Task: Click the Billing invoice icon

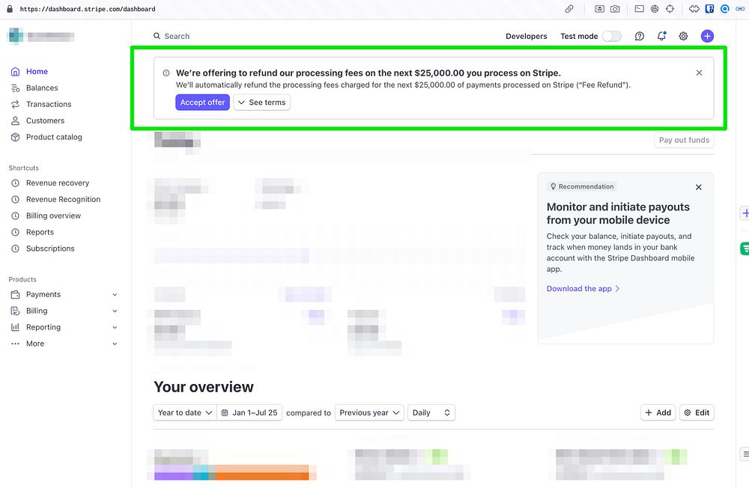Action: coord(15,311)
